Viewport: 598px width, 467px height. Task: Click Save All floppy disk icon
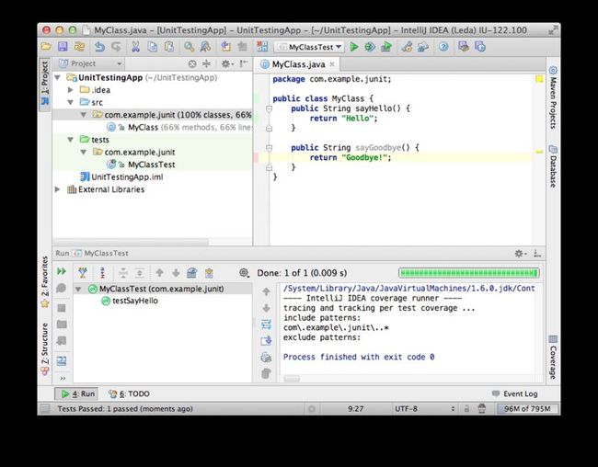[x=63, y=47]
